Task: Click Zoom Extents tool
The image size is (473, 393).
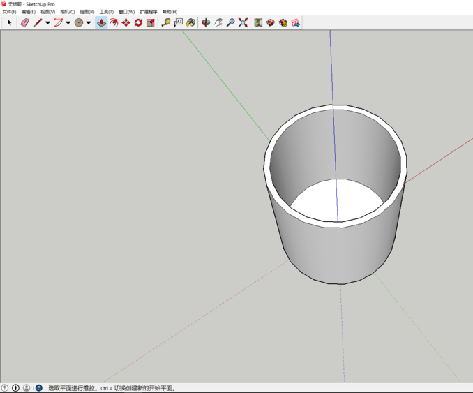Action: 243,22
